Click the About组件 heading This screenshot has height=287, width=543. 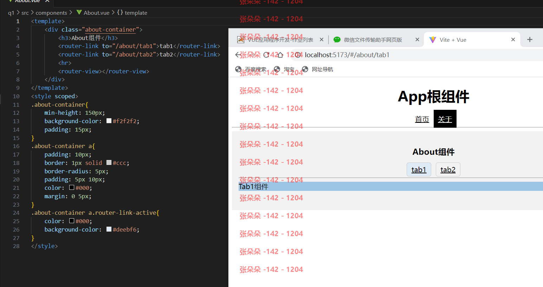click(x=433, y=152)
